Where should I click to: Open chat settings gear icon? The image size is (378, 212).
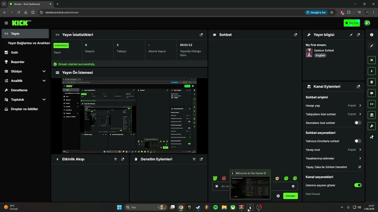278,196
